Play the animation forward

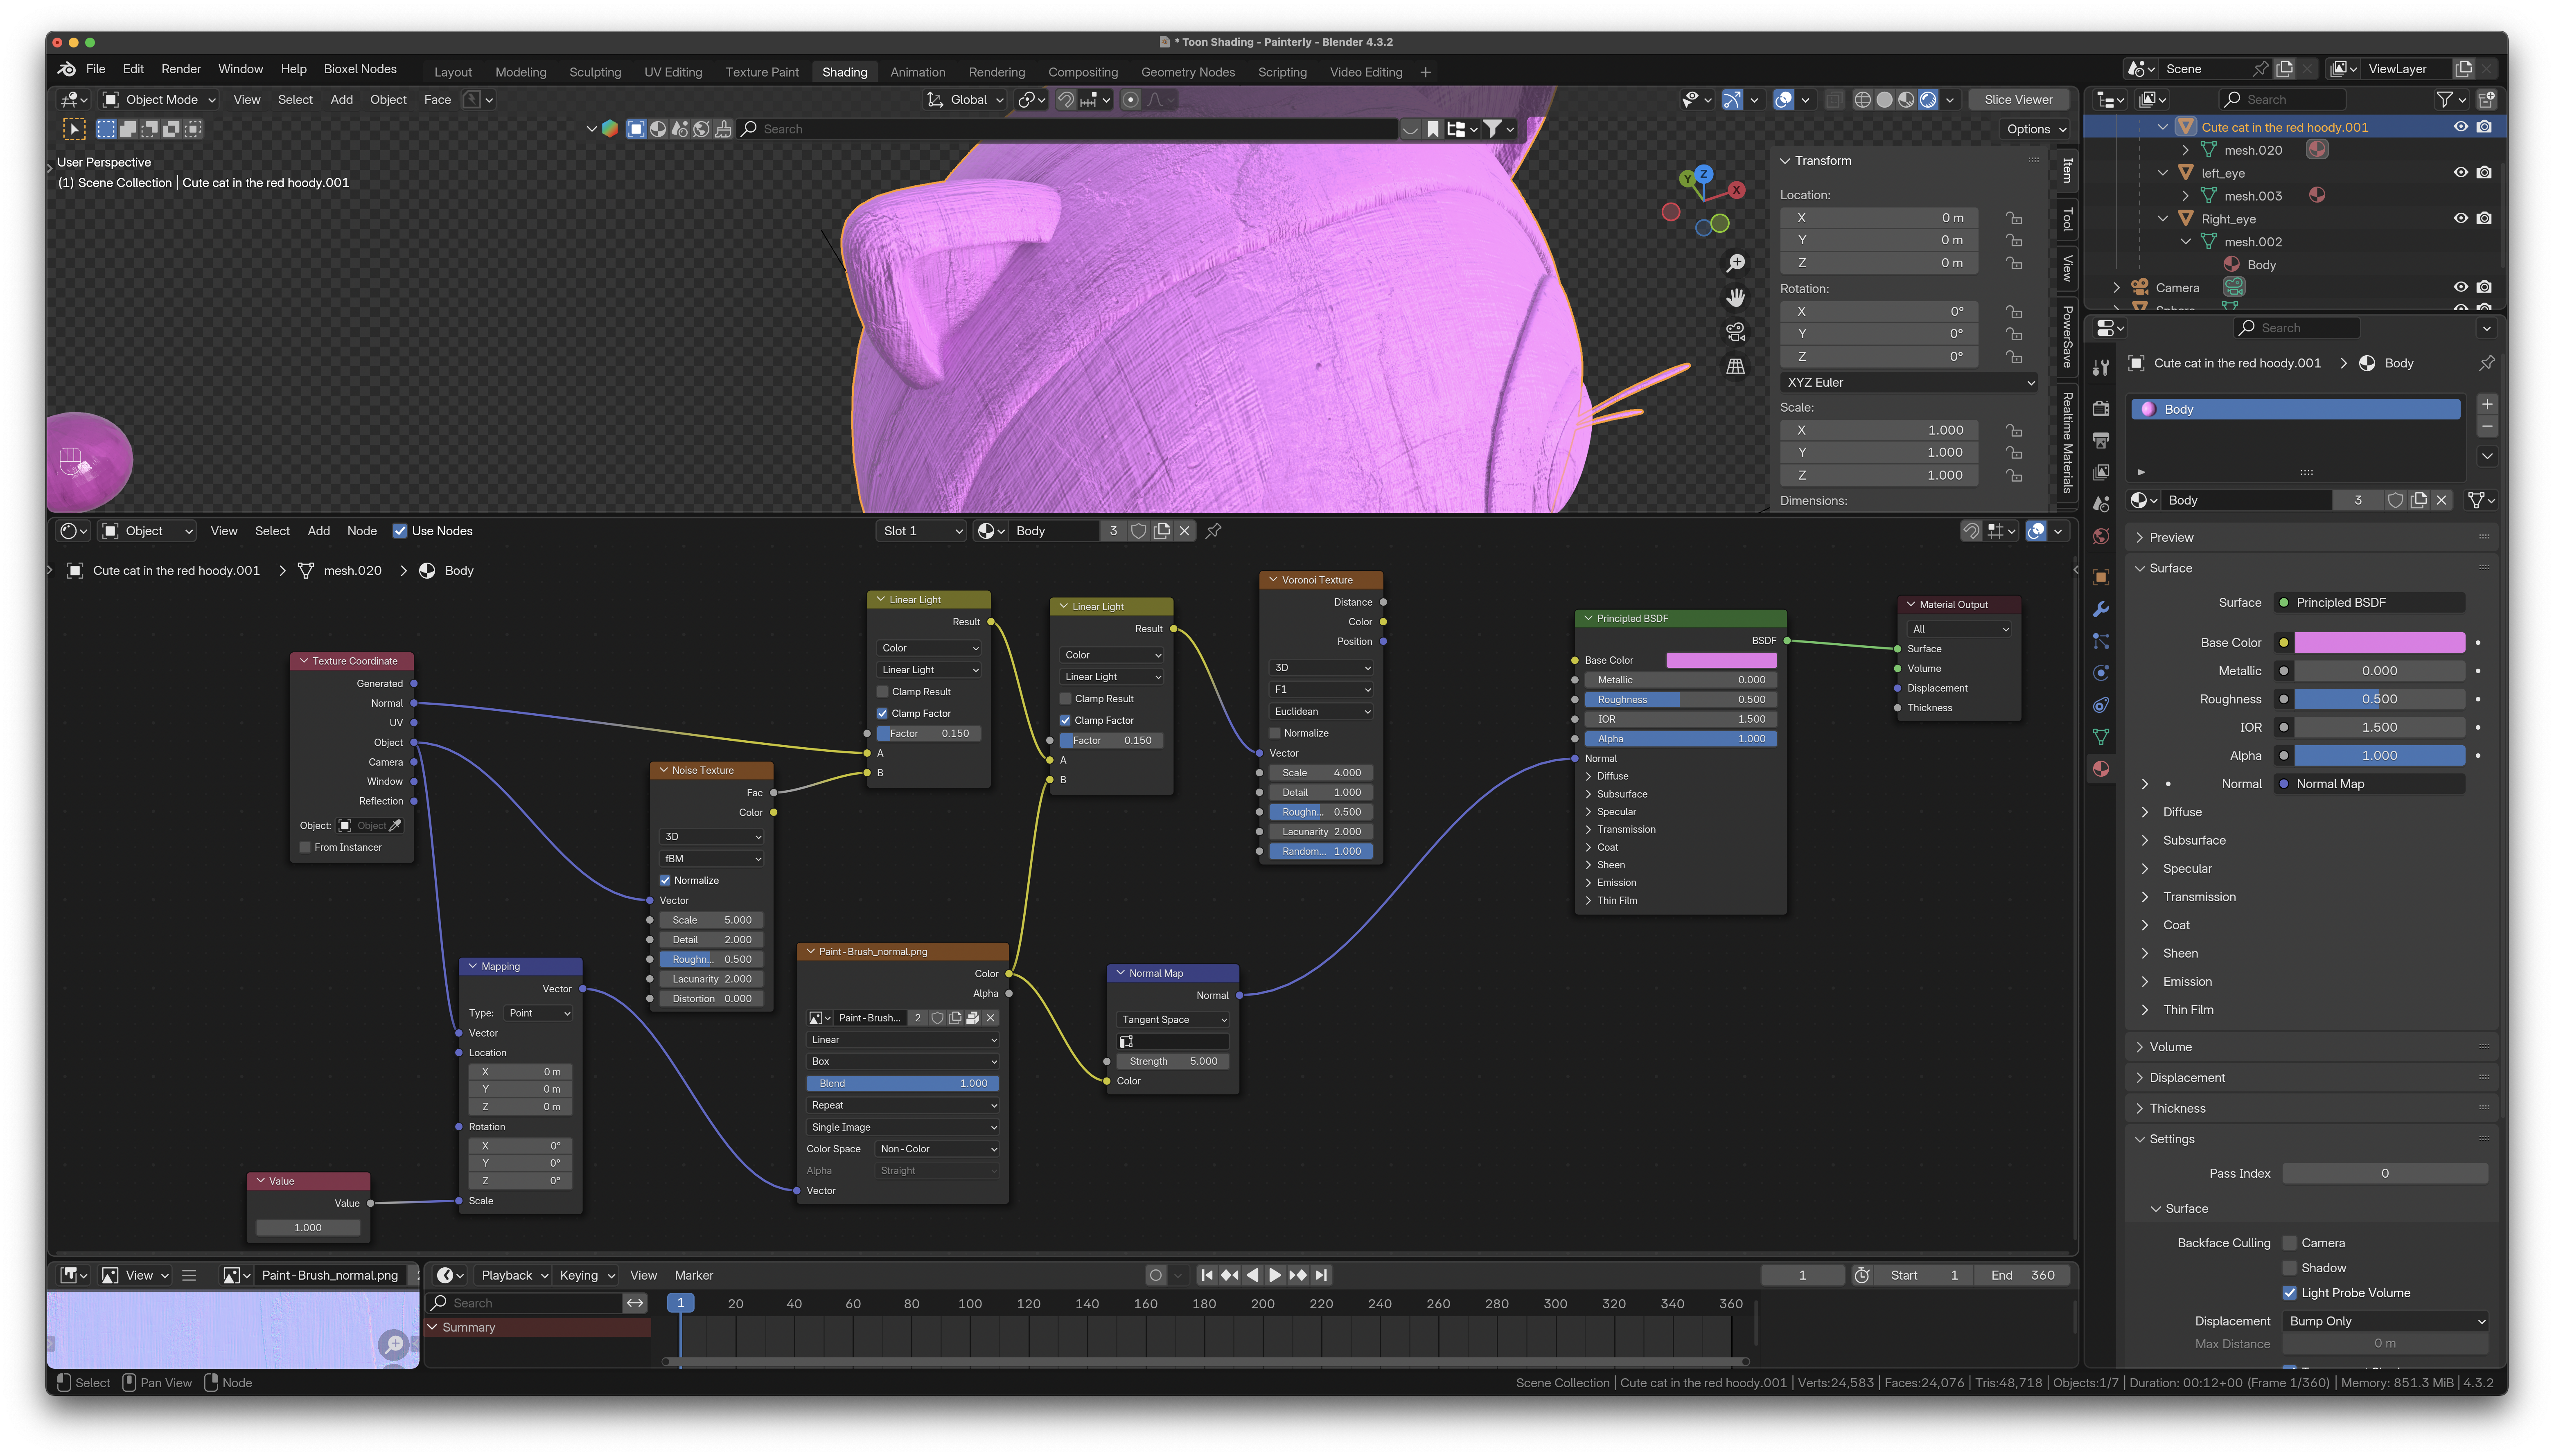(x=1275, y=1275)
